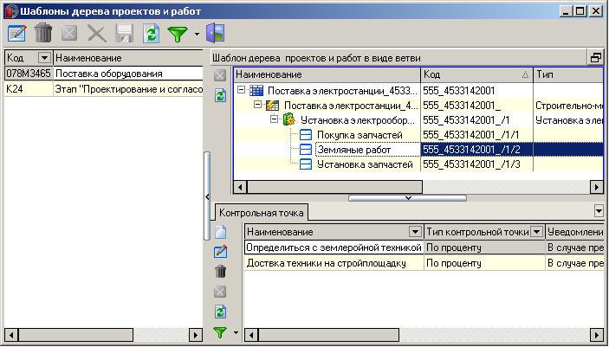609x347 pixels.
Task: Select the Установка запчастей tree item
Action: pos(365,164)
